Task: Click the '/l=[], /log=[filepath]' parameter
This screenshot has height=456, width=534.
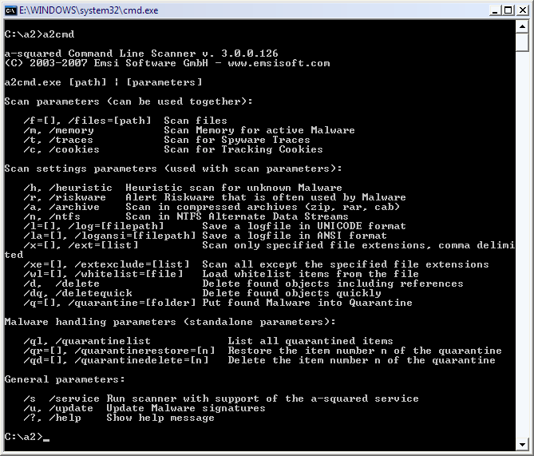Action: point(93,226)
